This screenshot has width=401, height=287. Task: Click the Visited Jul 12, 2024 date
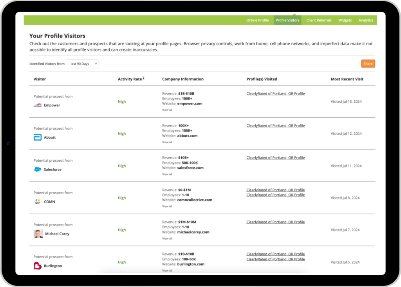pos(346,134)
